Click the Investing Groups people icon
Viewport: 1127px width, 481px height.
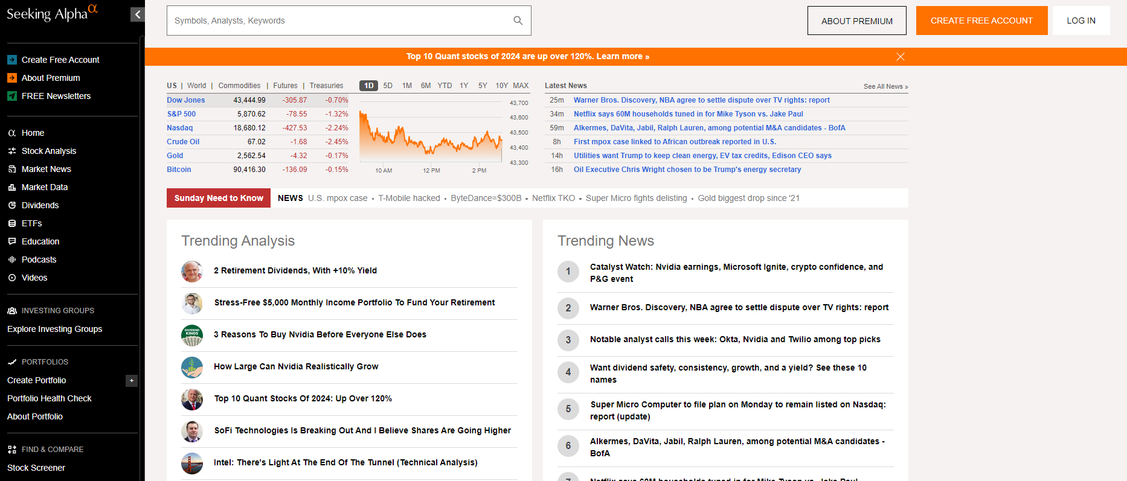pyautogui.click(x=12, y=311)
